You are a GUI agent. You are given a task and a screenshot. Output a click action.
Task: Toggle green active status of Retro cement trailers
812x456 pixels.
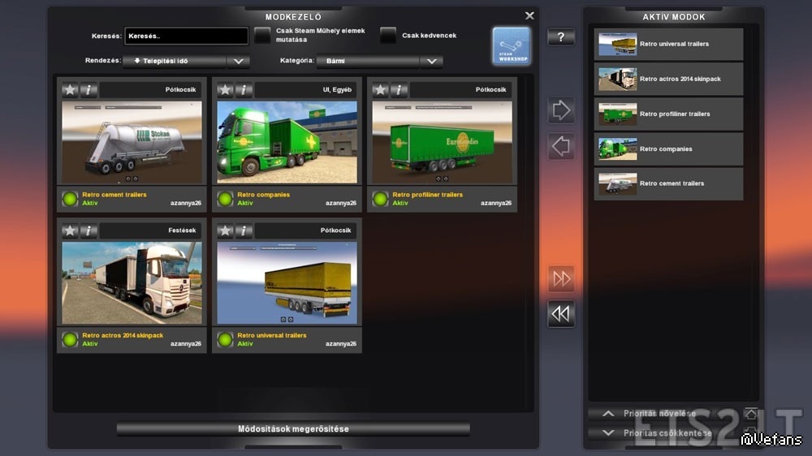(70, 199)
